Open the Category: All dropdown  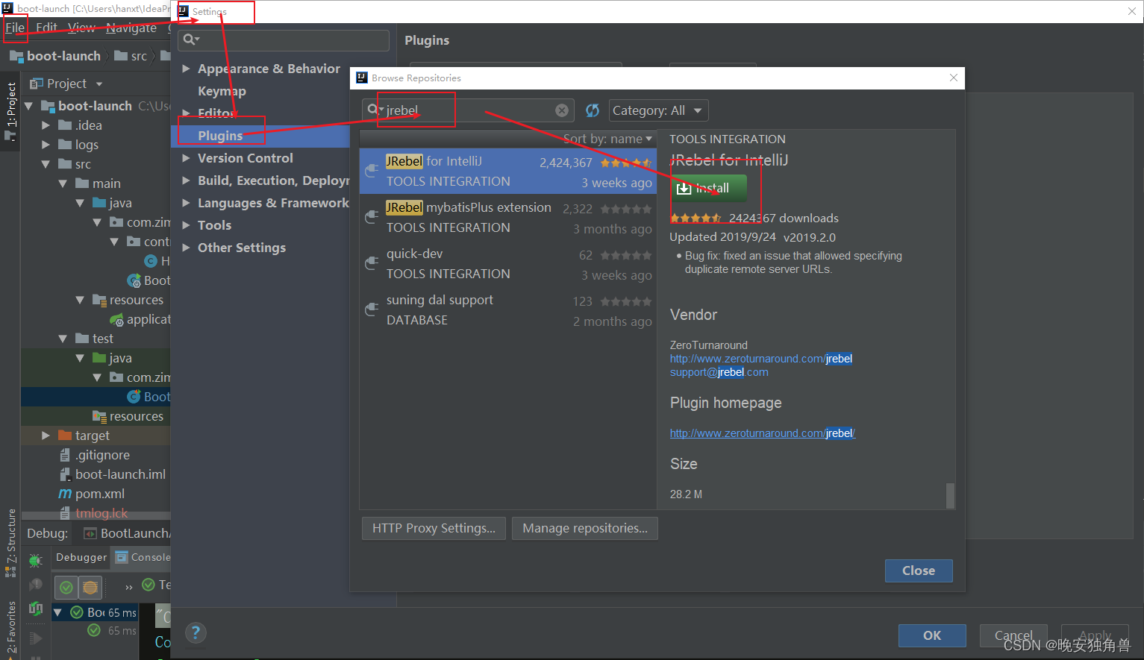pyautogui.click(x=658, y=110)
